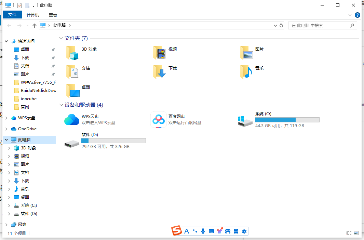This screenshot has width=364, height=240.
Task: Switch to the 查看 ribbon tab
Action: click(x=53, y=15)
